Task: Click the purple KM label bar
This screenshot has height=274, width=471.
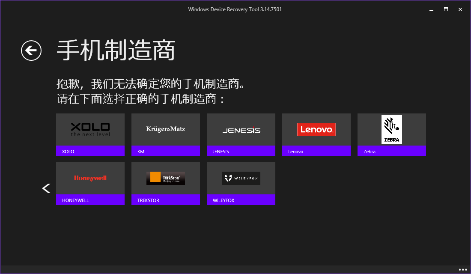Action: (166, 151)
